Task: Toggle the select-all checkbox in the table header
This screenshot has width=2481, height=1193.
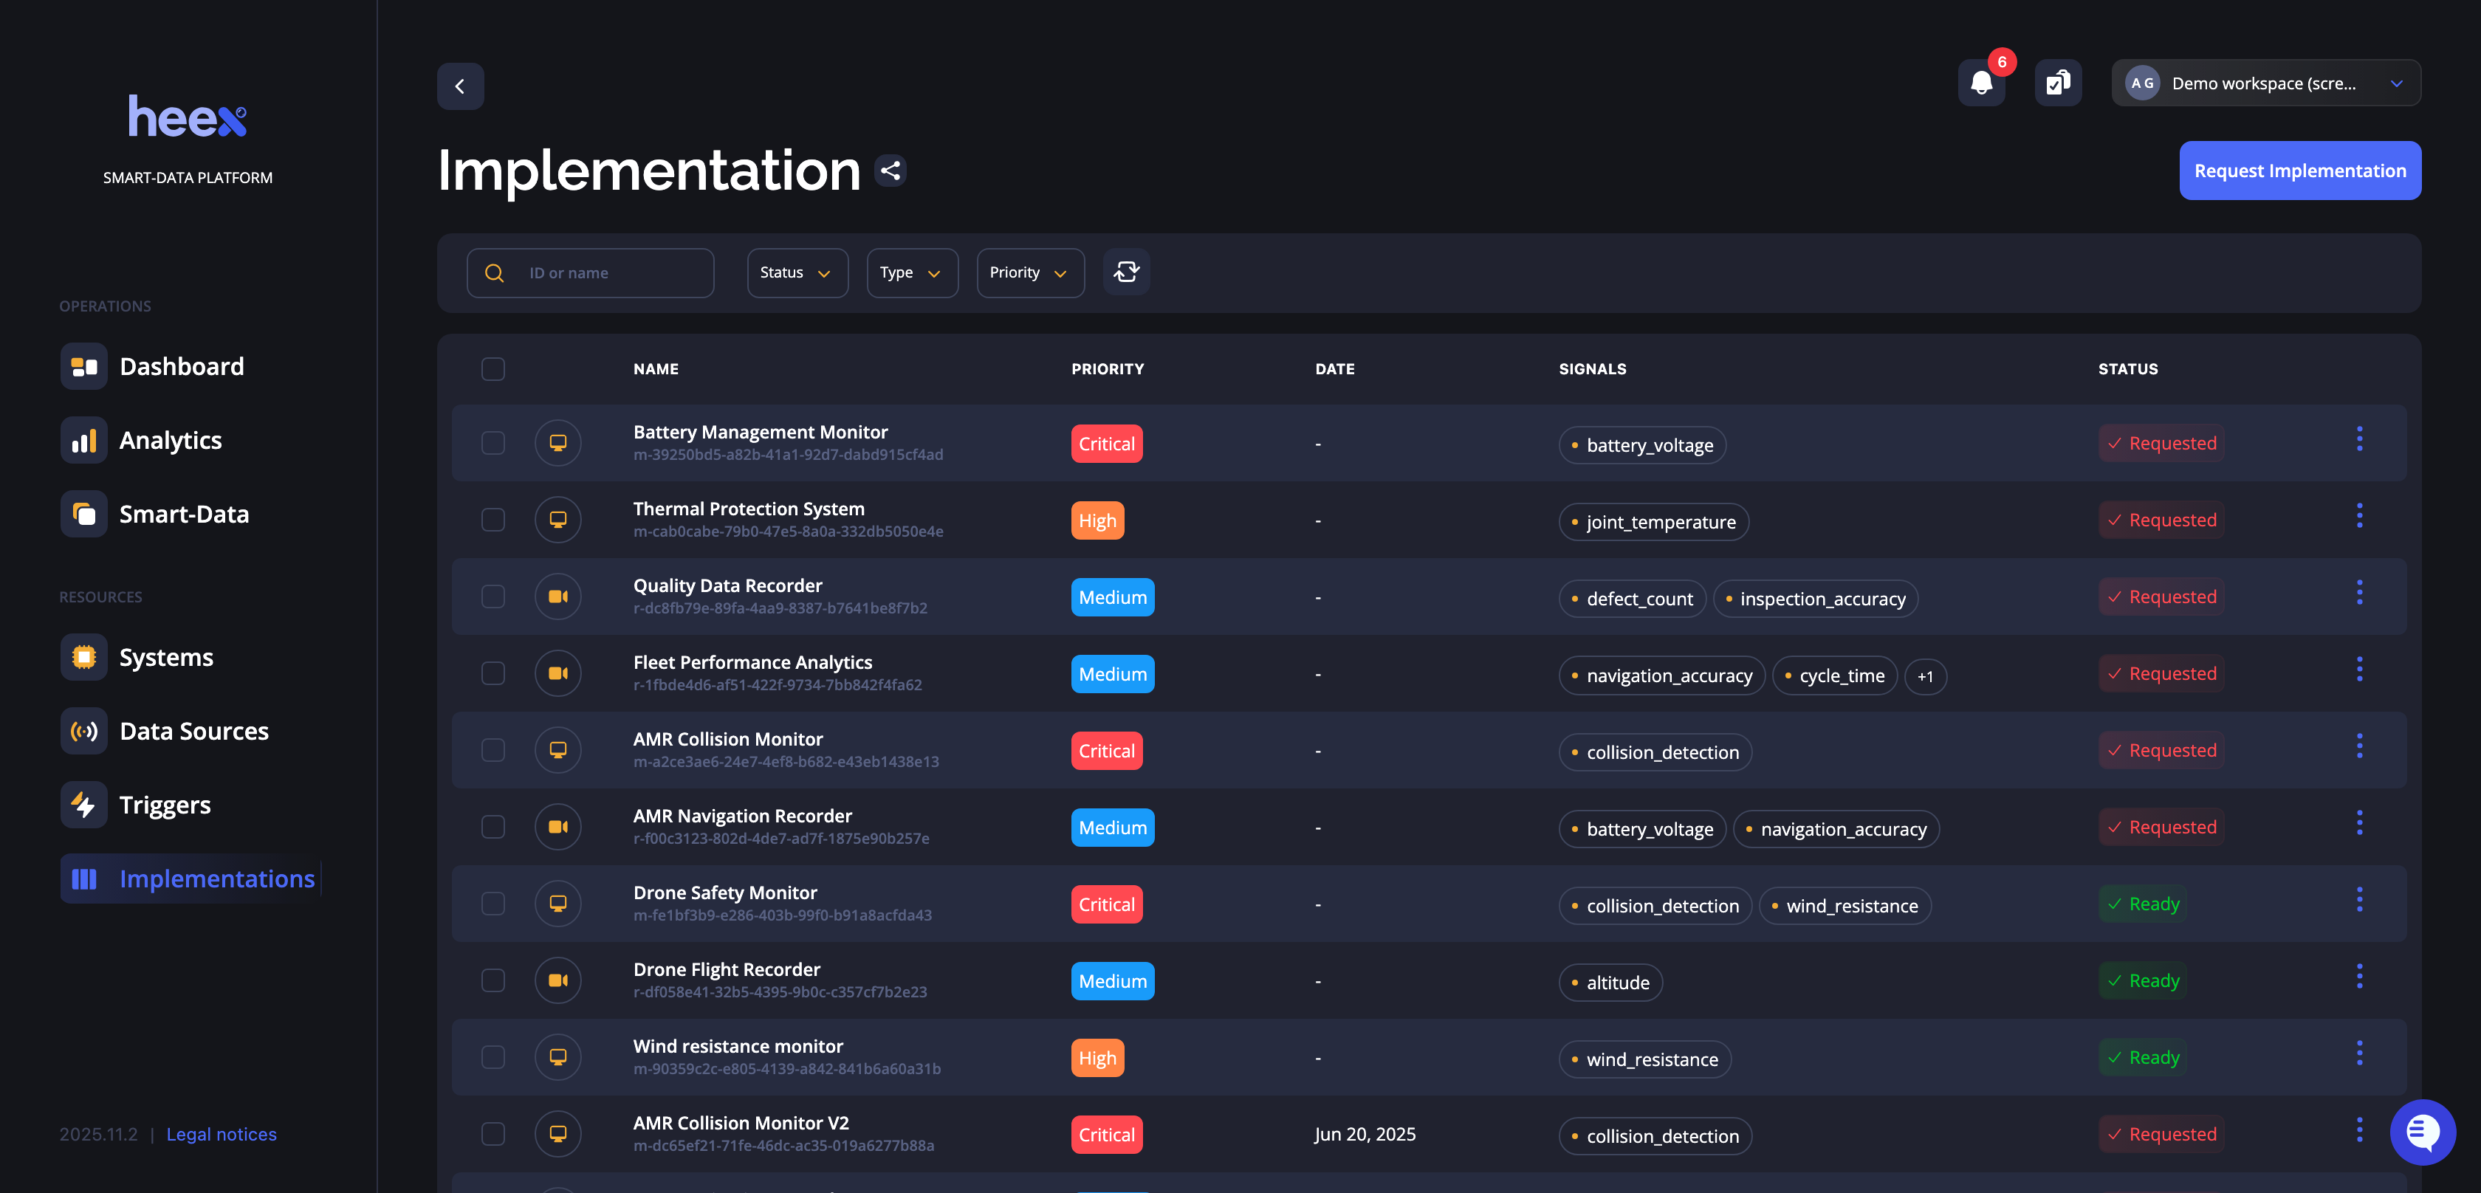Action: [493, 369]
